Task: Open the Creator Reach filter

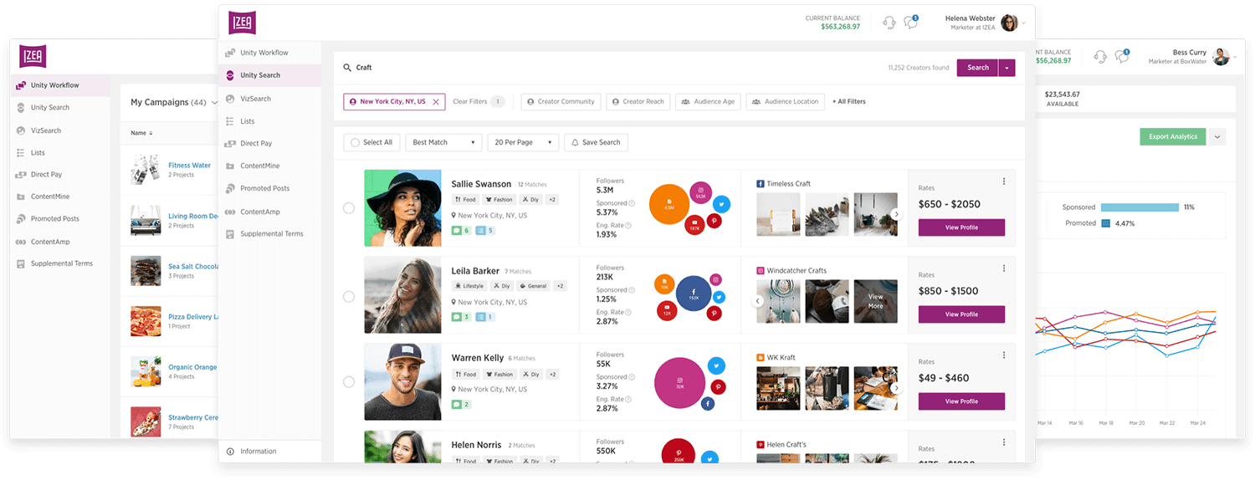Action: coord(638,102)
